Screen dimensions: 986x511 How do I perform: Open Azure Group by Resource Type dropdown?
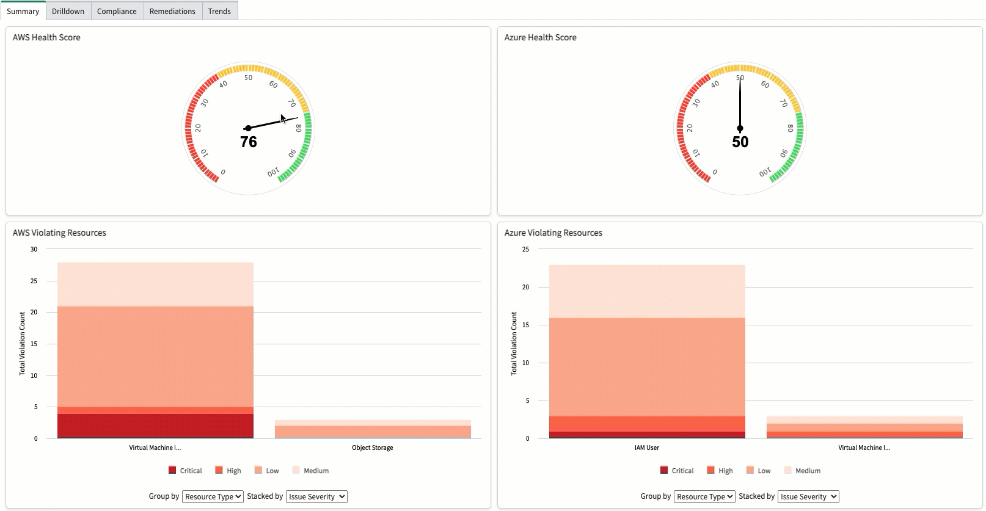click(x=704, y=496)
